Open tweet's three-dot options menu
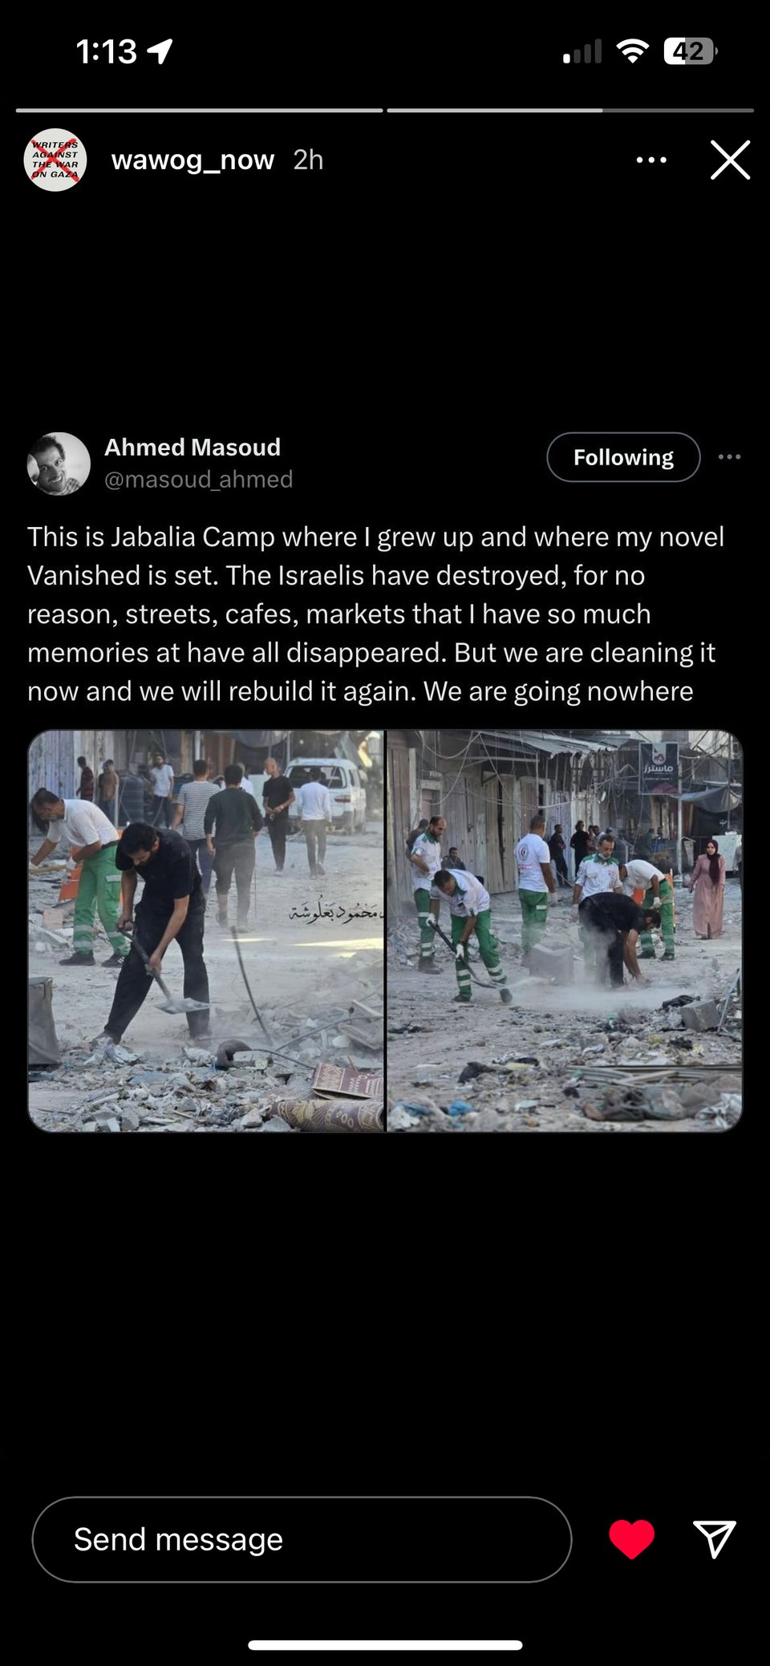Image resolution: width=770 pixels, height=1666 pixels. point(729,457)
